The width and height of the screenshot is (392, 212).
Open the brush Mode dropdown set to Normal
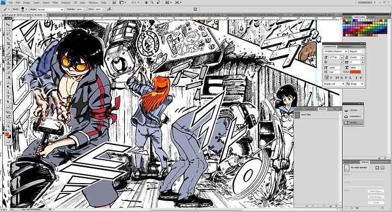50,9
